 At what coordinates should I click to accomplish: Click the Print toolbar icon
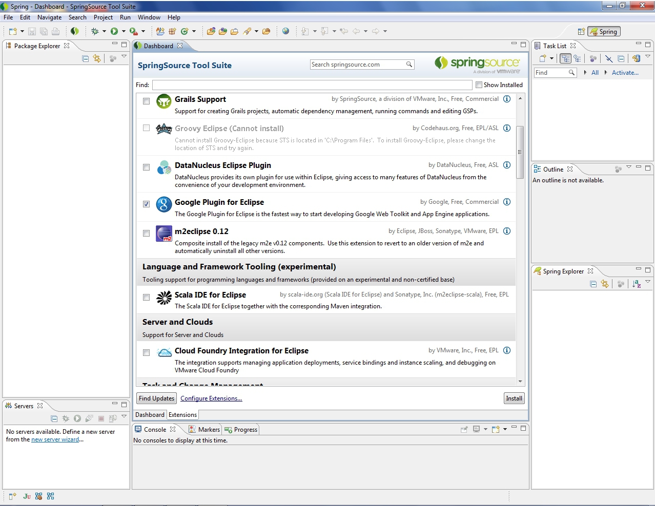pyautogui.click(x=55, y=31)
